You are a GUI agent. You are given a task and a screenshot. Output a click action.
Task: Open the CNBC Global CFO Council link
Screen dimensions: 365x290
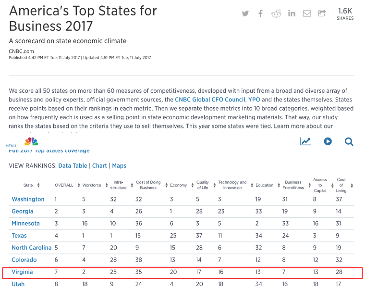[210, 100]
